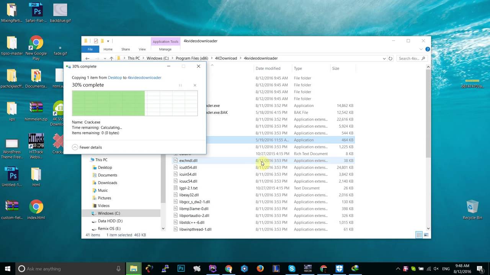490x275 pixels.
Task: Select Downloads in the navigation pane
Action: pos(107,183)
